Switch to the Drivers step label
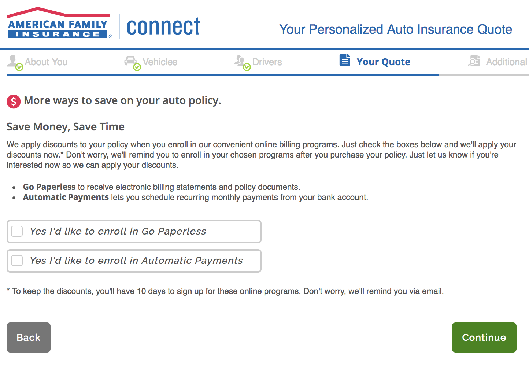Image resolution: width=529 pixels, height=365 pixels. (267, 62)
